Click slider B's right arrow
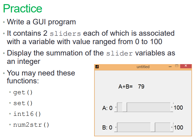Screen dimensions: 195x138 pos(172,127)
